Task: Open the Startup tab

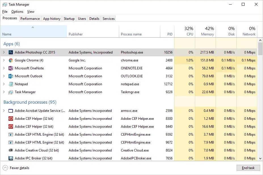Action: pyautogui.click(x=69, y=19)
